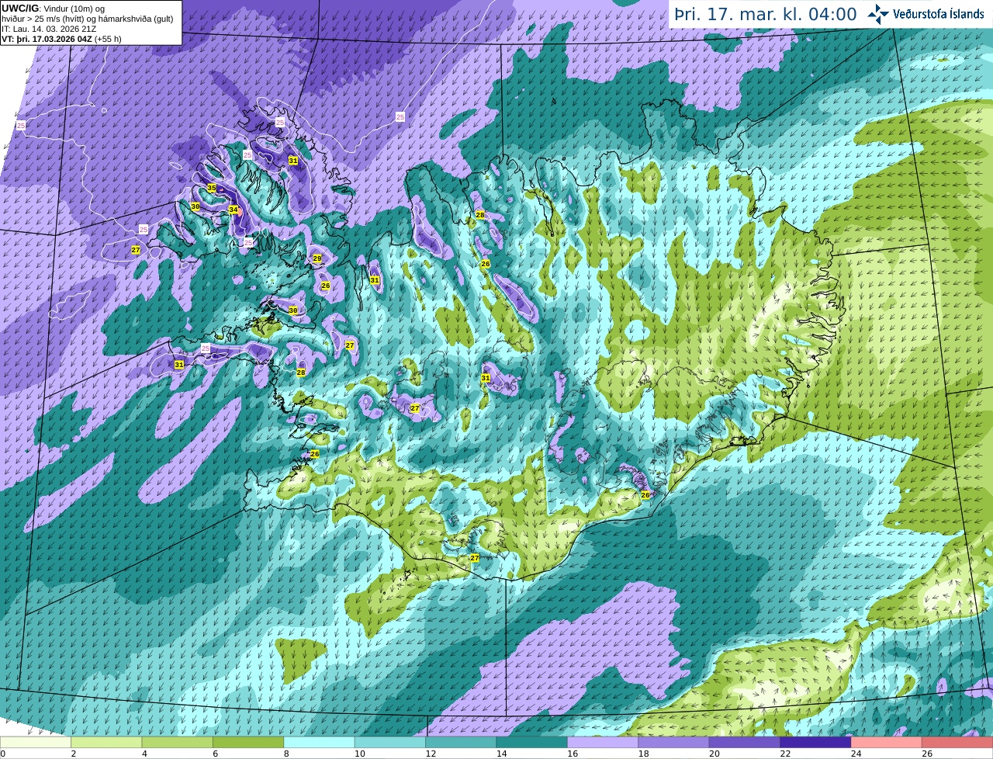Pick the 14–16 m/s dark teal legend swatch
The width and height of the screenshot is (993, 759).
pos(532,743)
